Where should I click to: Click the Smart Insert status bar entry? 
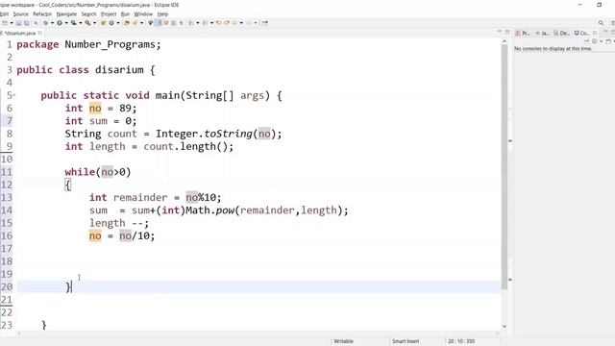click(406, 341)
